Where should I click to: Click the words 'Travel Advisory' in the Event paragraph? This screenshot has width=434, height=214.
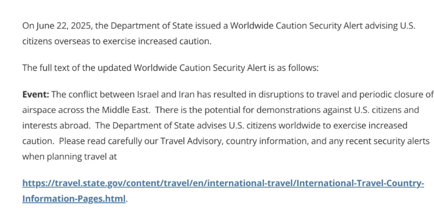191,141
